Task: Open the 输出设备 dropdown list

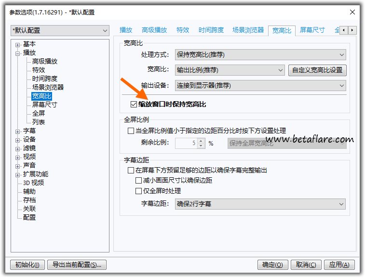Action: coord(260,86)
